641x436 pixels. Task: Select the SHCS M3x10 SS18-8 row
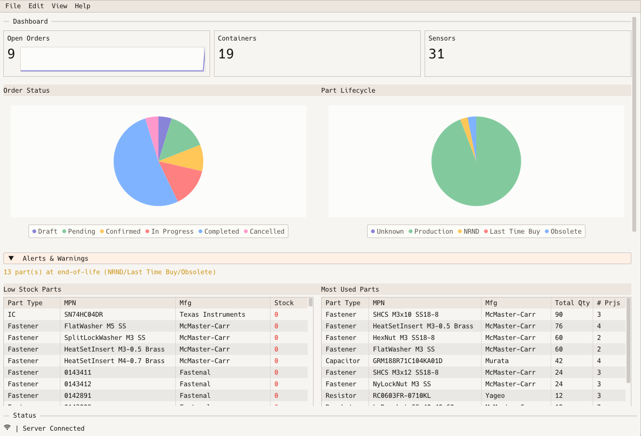pyautogui.click(x=473, y=314)
